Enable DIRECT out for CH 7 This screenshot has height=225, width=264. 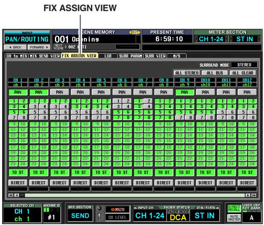143,183
